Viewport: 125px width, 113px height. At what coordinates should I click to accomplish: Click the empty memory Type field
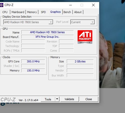[80, 66]
